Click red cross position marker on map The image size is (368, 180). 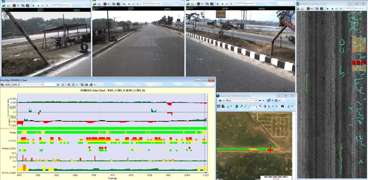click(x=270, y=150)
